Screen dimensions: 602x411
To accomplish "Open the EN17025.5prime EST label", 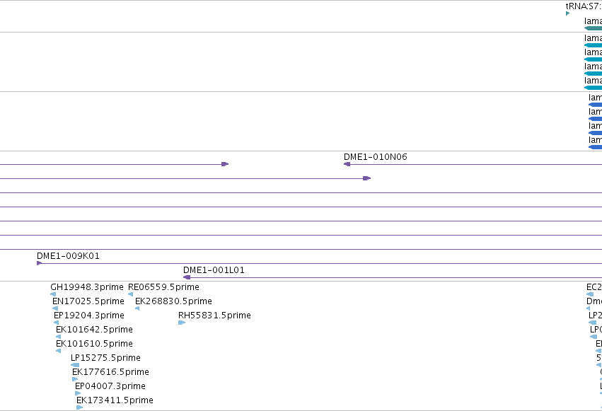I will pyautogui.click(x=88, y=301).
